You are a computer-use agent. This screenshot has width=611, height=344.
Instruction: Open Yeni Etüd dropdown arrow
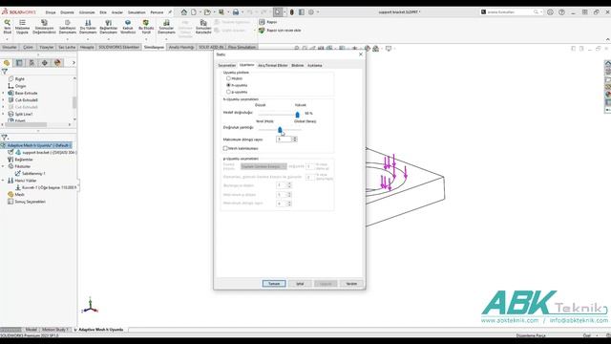click(7, 39)
